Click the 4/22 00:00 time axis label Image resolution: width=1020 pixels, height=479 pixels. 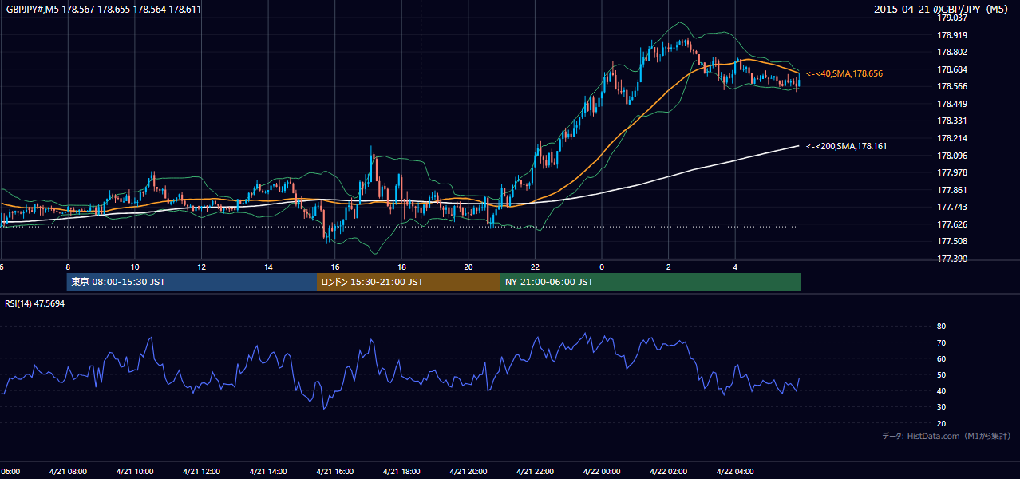coord(602,471)
